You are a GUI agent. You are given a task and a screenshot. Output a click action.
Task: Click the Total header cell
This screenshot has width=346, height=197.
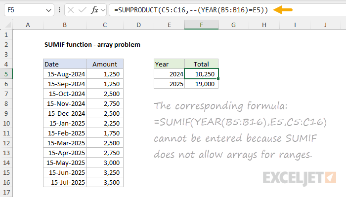(x=202, y=64)
